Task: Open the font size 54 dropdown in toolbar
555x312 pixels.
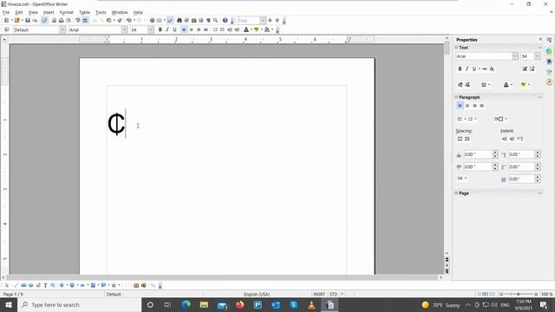Action: coord(150,30)
